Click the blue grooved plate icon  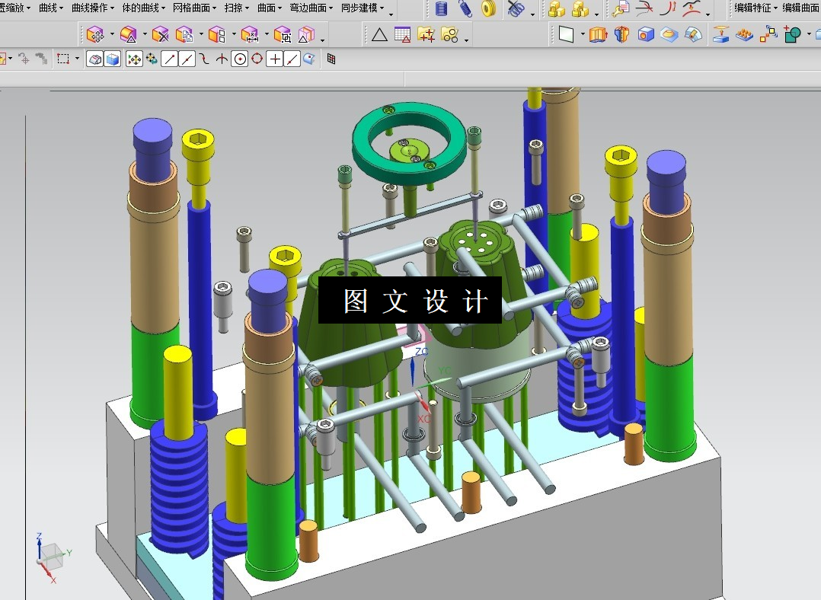693,35
